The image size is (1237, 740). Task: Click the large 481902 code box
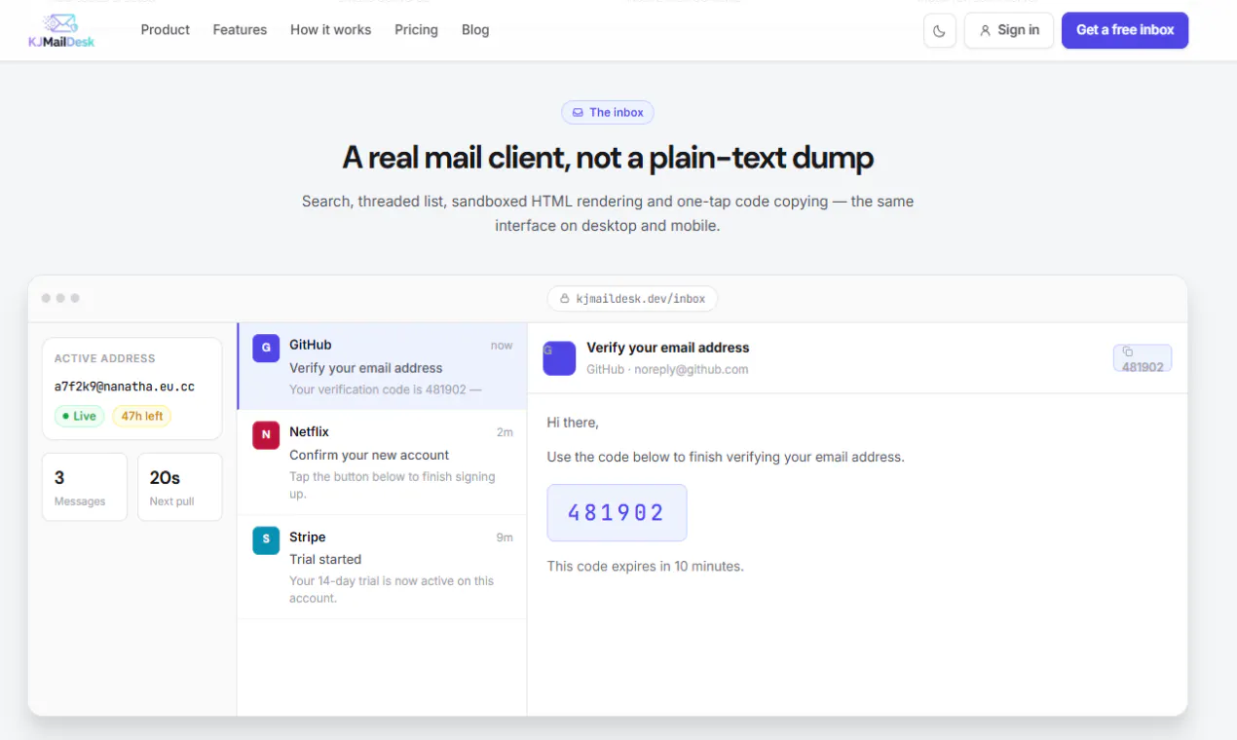click(x=617, y=513)
